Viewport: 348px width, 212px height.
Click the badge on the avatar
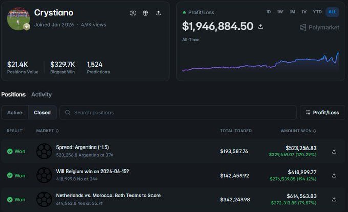(x=27, y=27)
